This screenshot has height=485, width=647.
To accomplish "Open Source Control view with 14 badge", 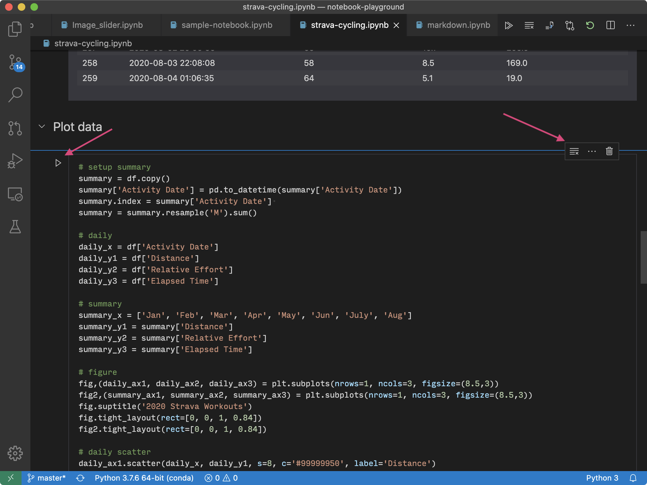I will point(15,62).
